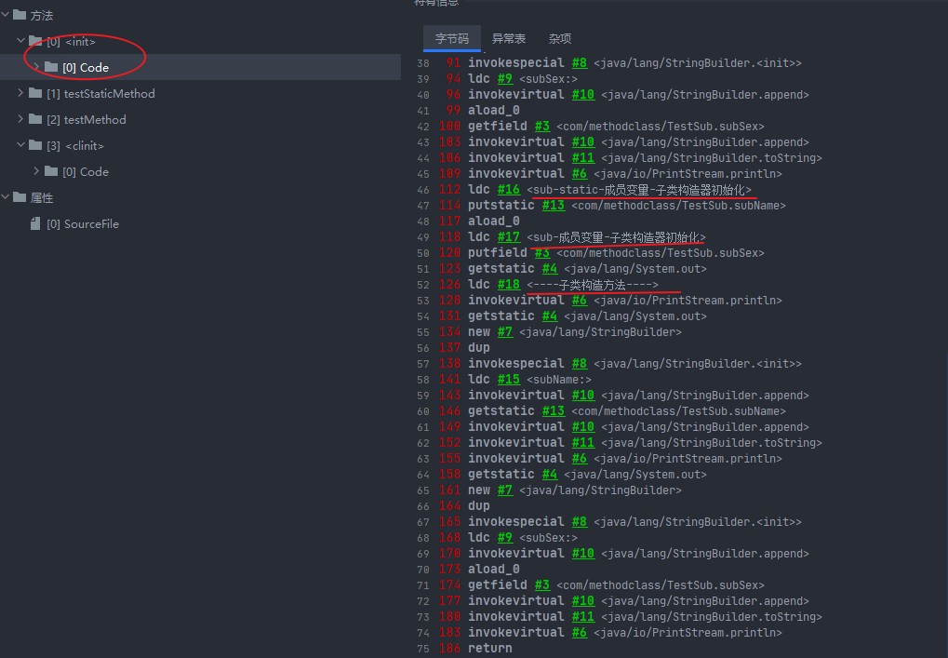Click the testStaticMethod folder icon
Screen dimensions: 948x658
click(x=35, y=93)
